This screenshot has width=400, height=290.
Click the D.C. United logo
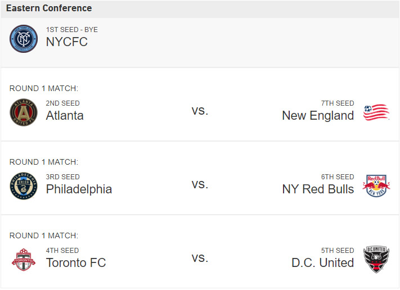[x=376, y=260]
